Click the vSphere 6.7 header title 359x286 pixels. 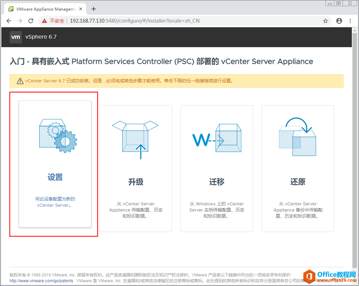coord(41,37)
